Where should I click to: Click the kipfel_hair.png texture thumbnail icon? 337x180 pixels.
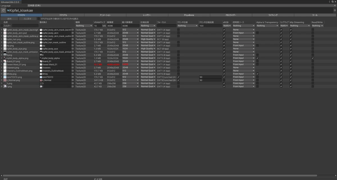click(5, 39)
